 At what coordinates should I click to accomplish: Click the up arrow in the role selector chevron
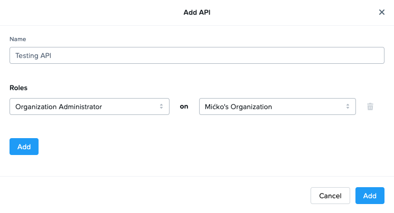pyautogui.click(x=162, y=104)
